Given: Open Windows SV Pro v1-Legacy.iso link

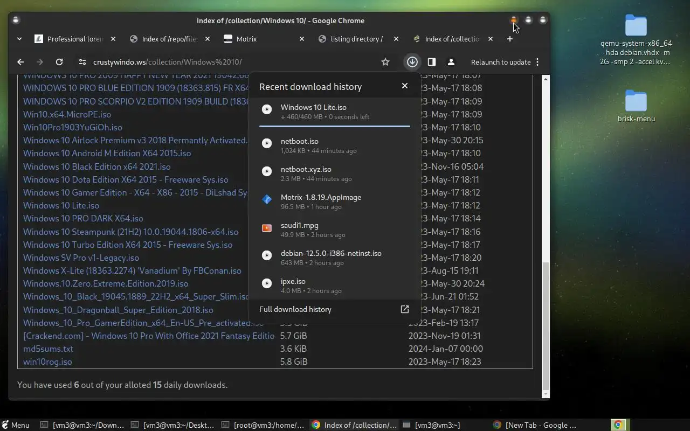Looking at the screenshot, I should click(x=81, y=258).
